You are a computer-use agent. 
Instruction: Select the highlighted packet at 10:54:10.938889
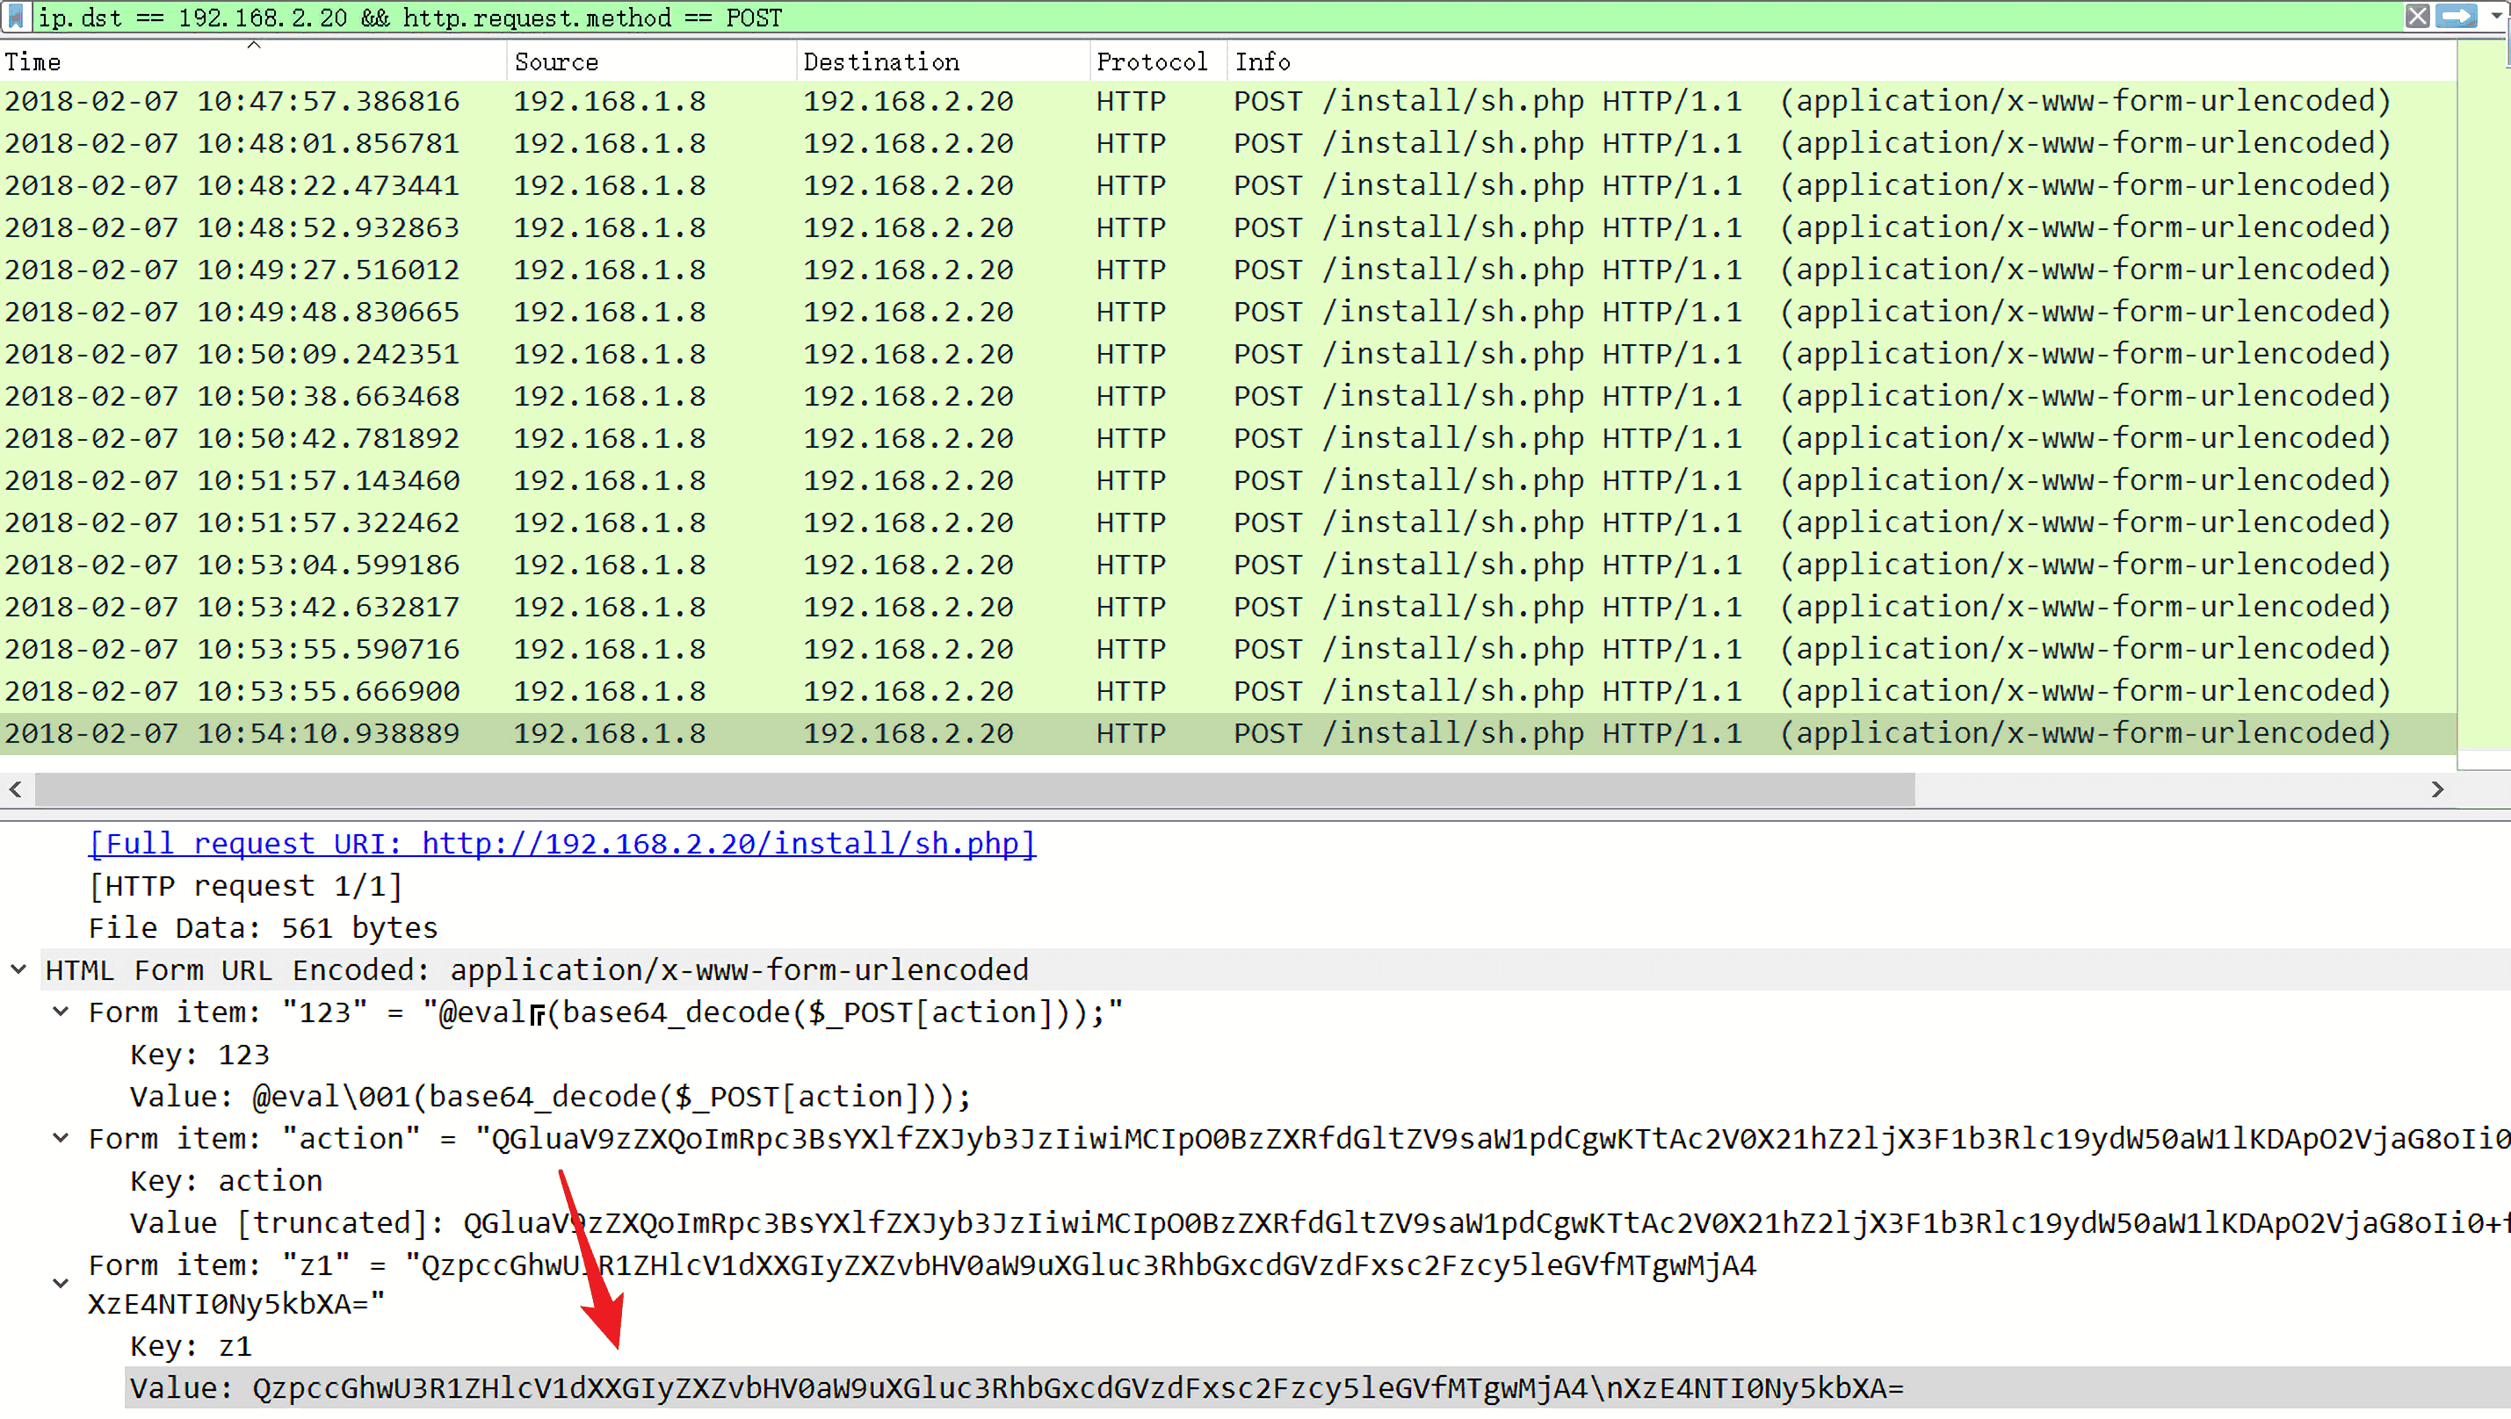pyautogui.click(x=1228, y=733)
